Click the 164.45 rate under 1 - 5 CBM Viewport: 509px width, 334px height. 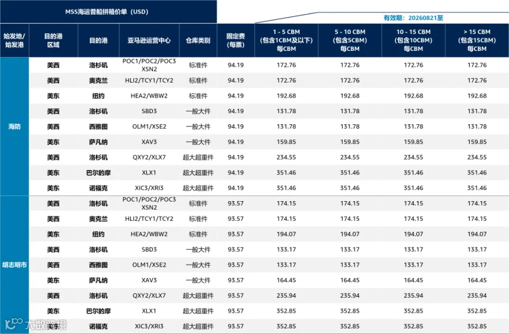(x=286, y=280)
